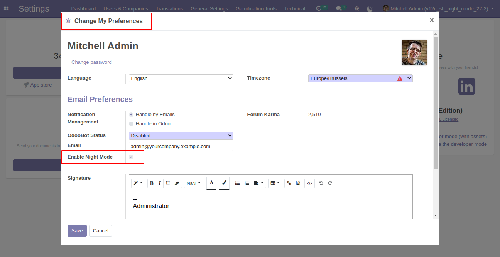Open the Mitchell Admin user menu
This screenshot has height=257, width=500.
(438, 8)
